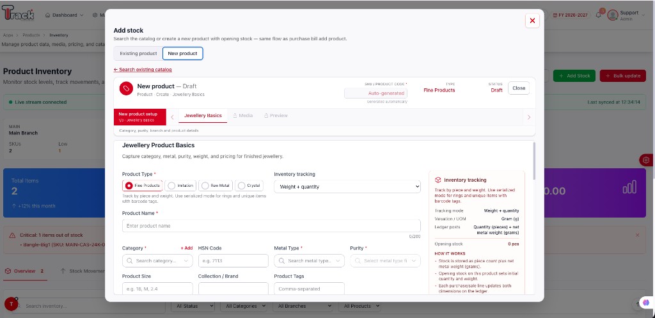Select the Crystal product type
The height and width of the screenshot is (318, 655).
point(249,186)
